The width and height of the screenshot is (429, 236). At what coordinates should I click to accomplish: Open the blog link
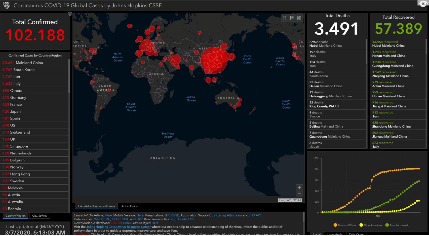click(x=173, y=219)
